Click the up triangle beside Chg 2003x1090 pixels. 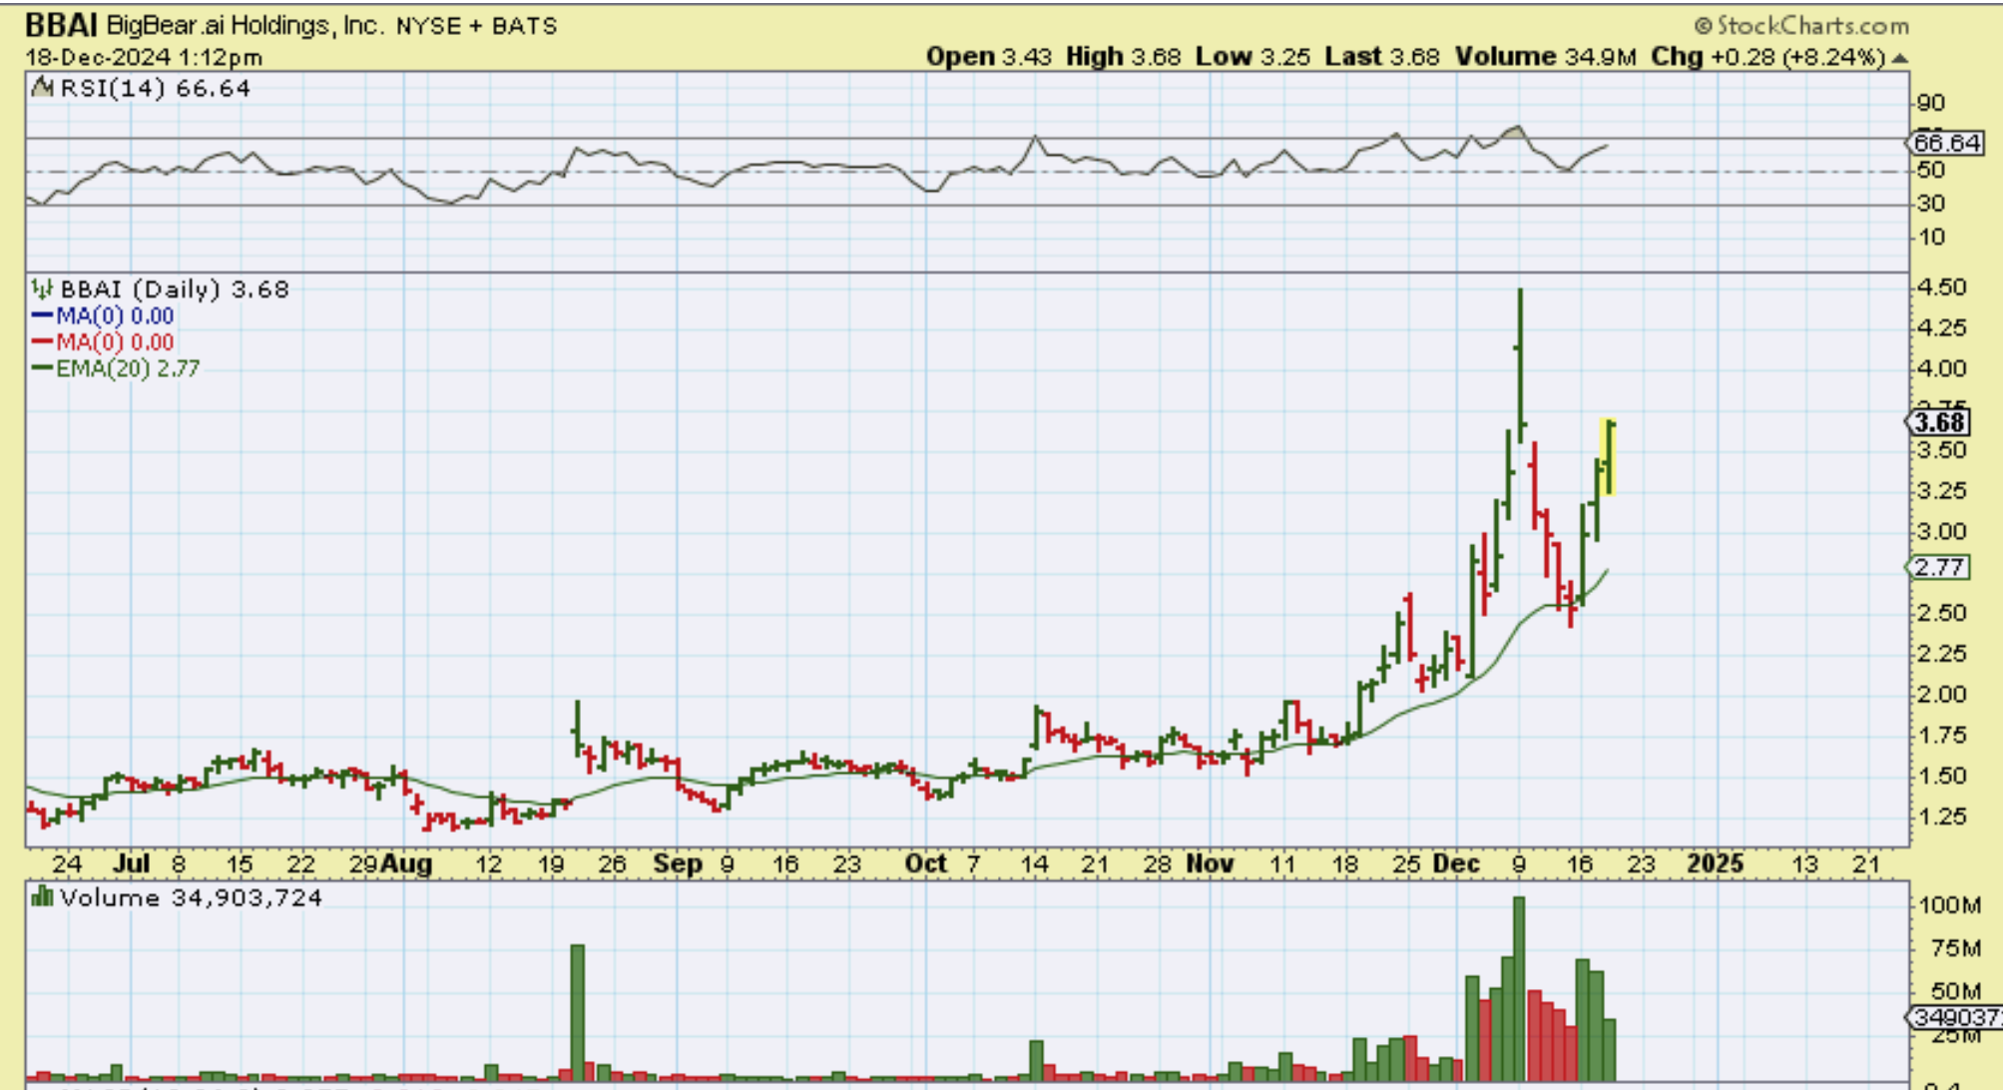coord(1899,59)
